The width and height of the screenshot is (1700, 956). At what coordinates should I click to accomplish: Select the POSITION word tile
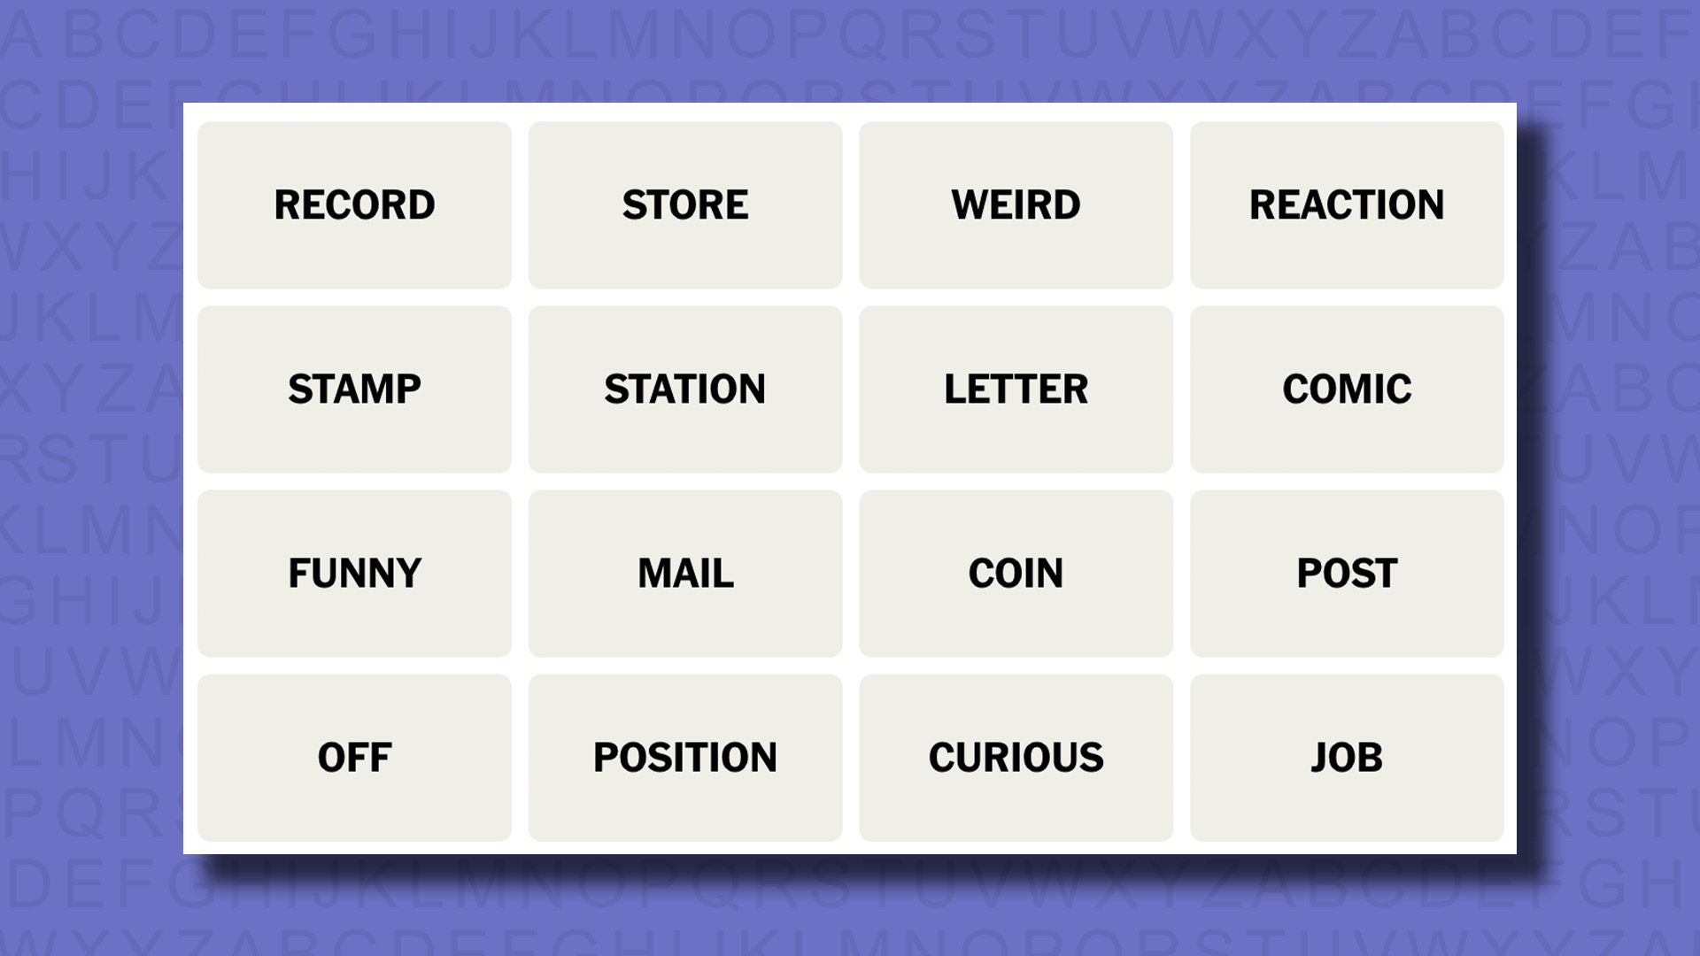coord(684,757)
